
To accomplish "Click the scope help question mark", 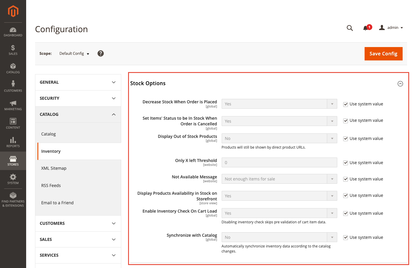I will click(x=100, y=53).
